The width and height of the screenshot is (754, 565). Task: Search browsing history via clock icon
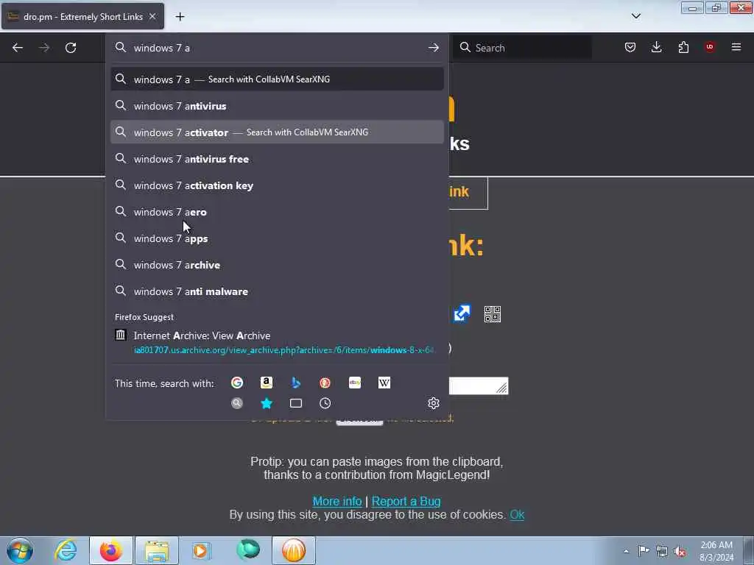[x=325, y=403]
